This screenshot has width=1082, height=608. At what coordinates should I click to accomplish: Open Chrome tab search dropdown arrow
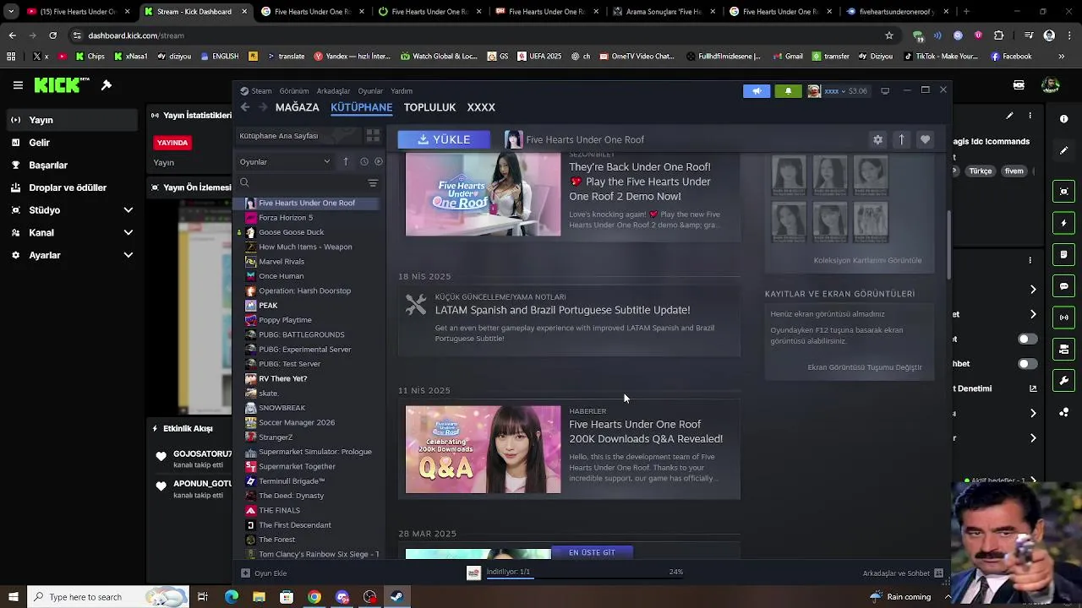(11, 12)
